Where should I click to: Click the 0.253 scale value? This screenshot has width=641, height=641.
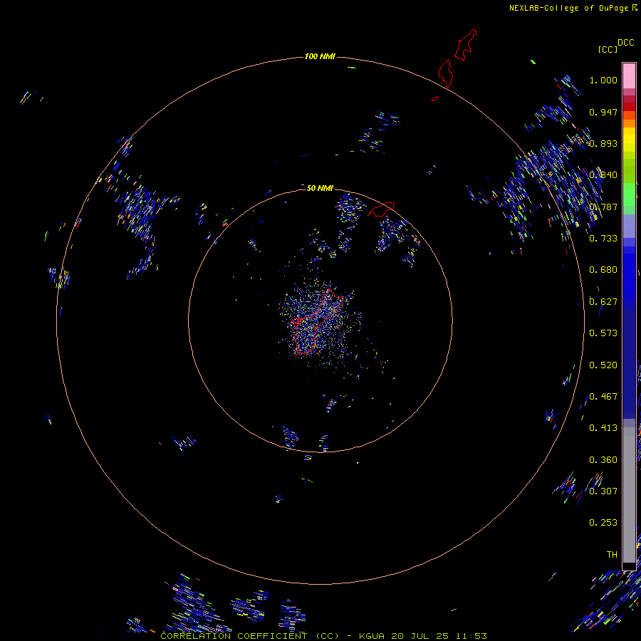pyautogui.click(x=603, y=523)
